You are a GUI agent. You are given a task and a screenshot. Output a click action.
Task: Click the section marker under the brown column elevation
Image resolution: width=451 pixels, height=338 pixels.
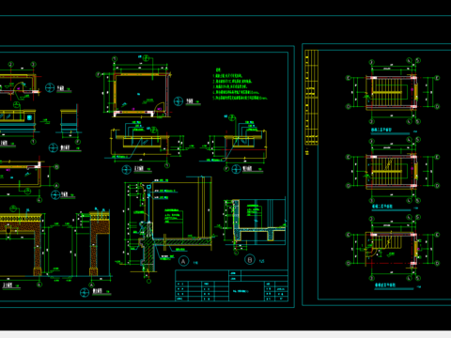coord(85,293)
